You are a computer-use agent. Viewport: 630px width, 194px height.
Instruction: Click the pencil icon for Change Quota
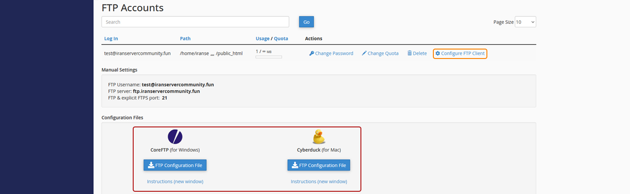point(364,54)
